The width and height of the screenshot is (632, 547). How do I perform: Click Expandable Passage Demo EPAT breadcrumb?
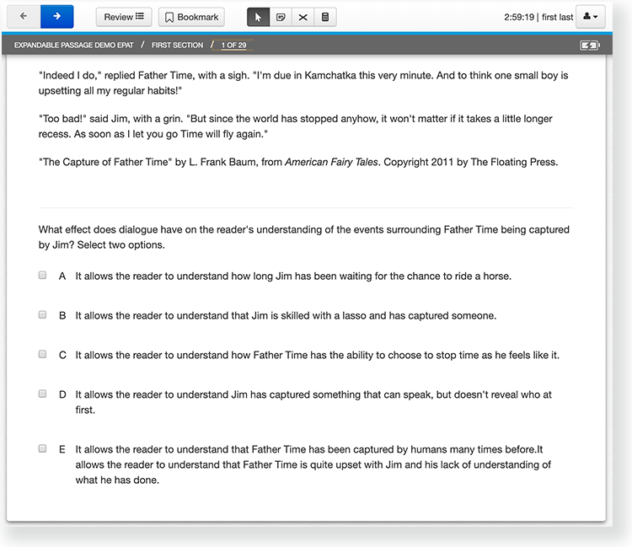point(72,45)
